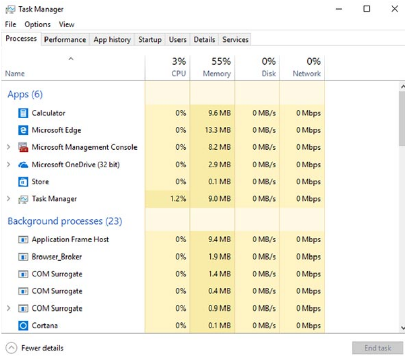This screenshot has width=405, height=359.
Task: Click the Microsoft OneDrive cloud icon
Action: [x=23, y=165]
